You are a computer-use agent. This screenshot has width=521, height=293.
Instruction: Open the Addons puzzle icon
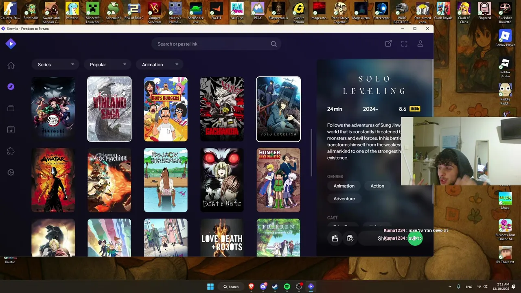[x=11, y=151]
